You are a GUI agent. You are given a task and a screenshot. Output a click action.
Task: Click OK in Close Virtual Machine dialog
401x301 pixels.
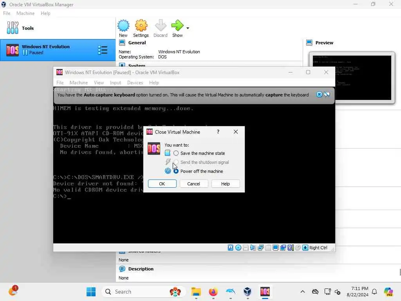tap(162, 184)
